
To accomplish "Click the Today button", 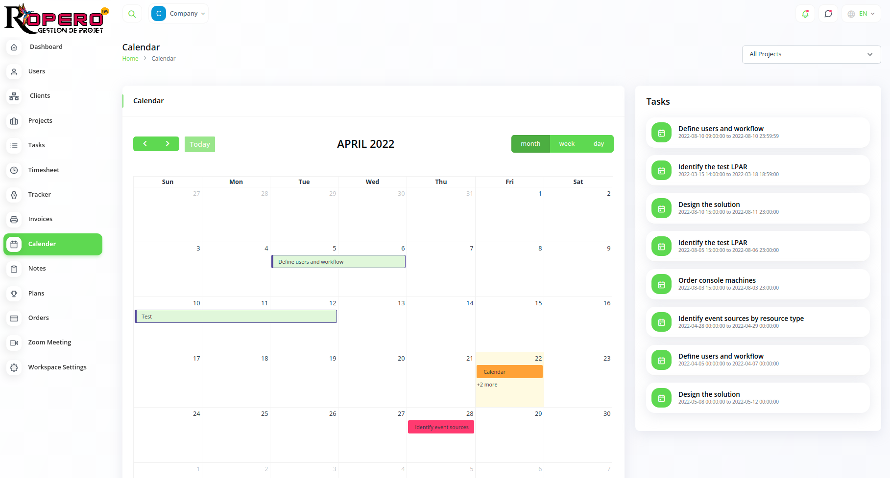I will 200,144.
